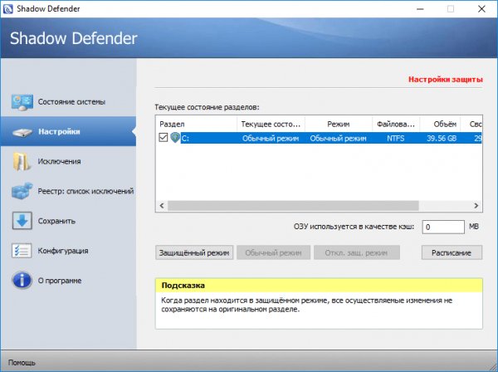Click the Текущее состо... column header
This screenshot has width=498, height=372.
point(271,124)
